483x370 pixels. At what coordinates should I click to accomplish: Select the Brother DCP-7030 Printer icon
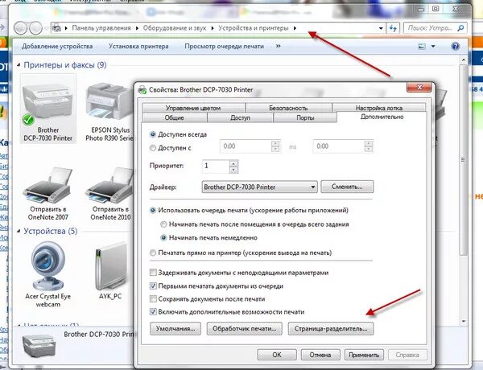(47, 108)
